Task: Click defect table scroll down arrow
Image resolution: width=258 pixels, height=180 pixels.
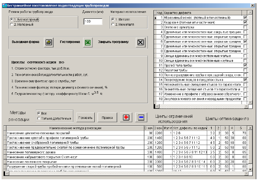Action: click(x=250, y=102)
